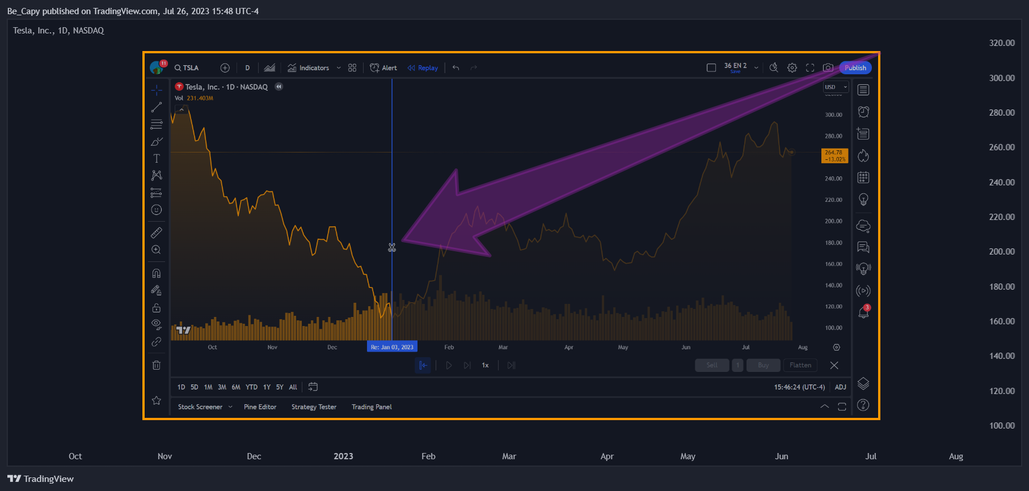Open the alerts alarm-clock panel
Screen dimensions: 1029x491
point(863,112)
